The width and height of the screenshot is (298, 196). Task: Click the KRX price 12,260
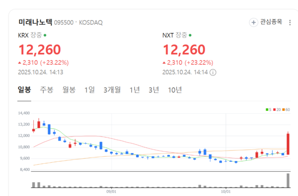tap(40, 49)
